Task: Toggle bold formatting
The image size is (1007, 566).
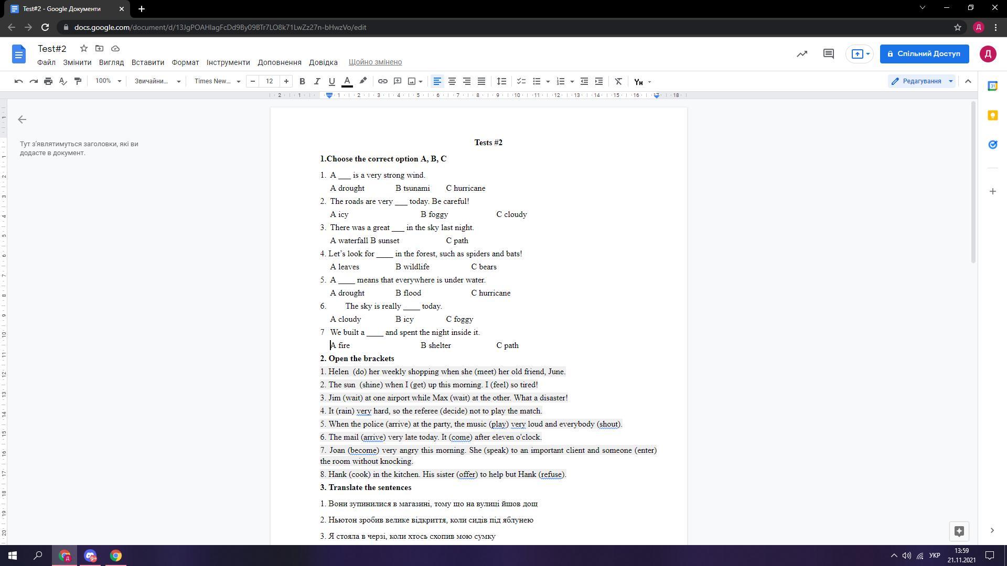Action: tap(302, 81)
